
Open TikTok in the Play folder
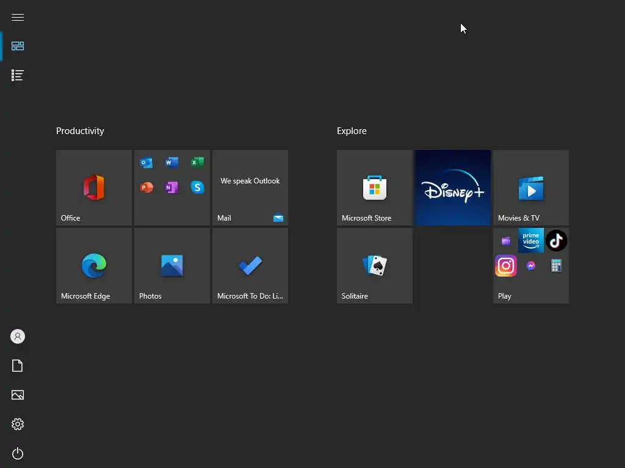pos(557,240)
